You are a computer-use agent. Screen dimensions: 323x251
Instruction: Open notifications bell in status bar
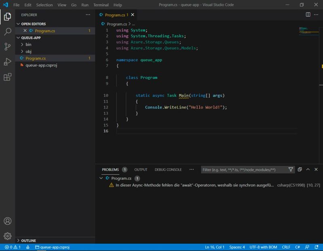(x=317, y=247)
